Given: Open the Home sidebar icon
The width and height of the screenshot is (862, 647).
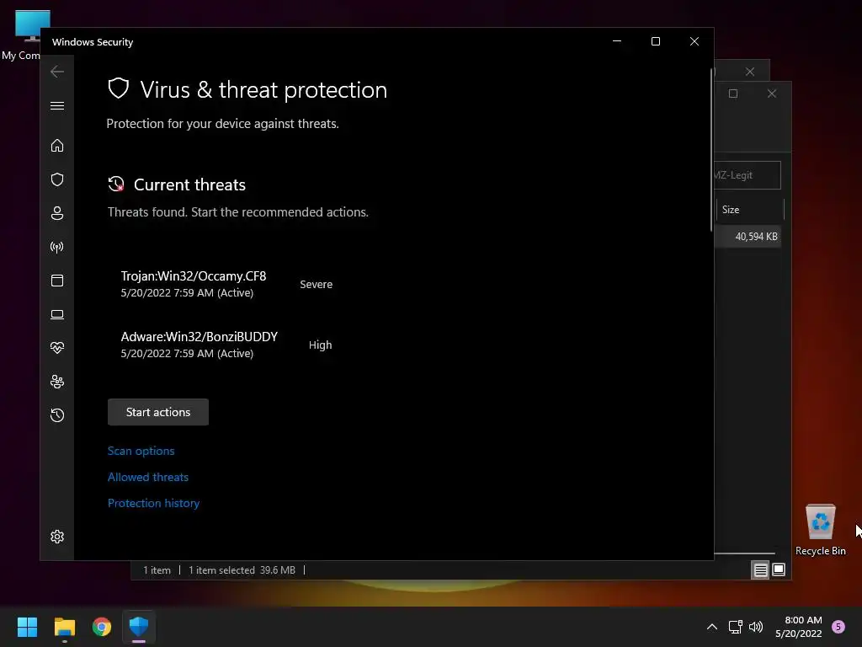Looking at the screenshot, I should [x=57, y=145].
